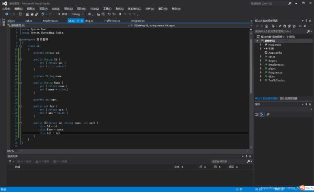314x192 pixels.
Task: Click Home icon in Solution Explorer toolbar
Action: click(266, 26)
